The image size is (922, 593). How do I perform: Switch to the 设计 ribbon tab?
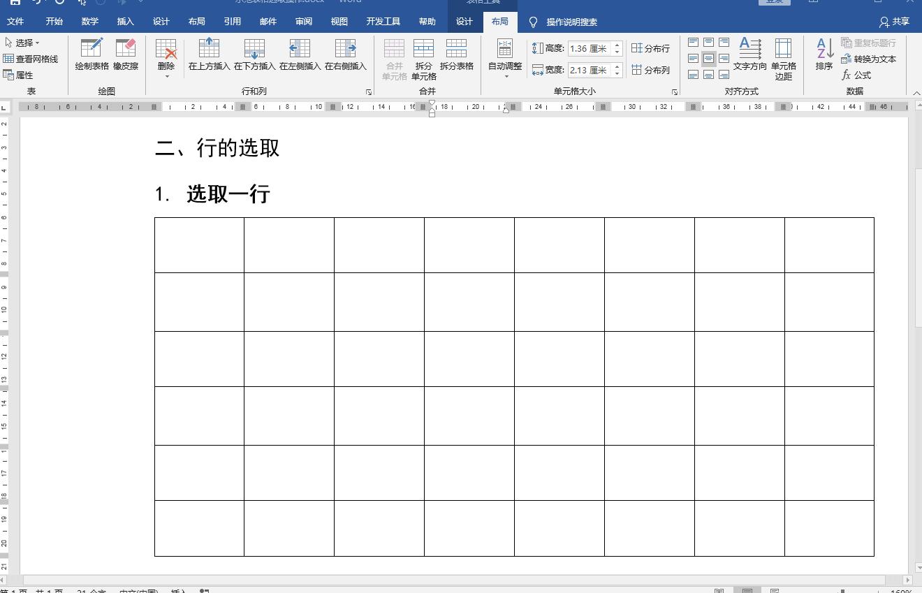tap(464, 21)
